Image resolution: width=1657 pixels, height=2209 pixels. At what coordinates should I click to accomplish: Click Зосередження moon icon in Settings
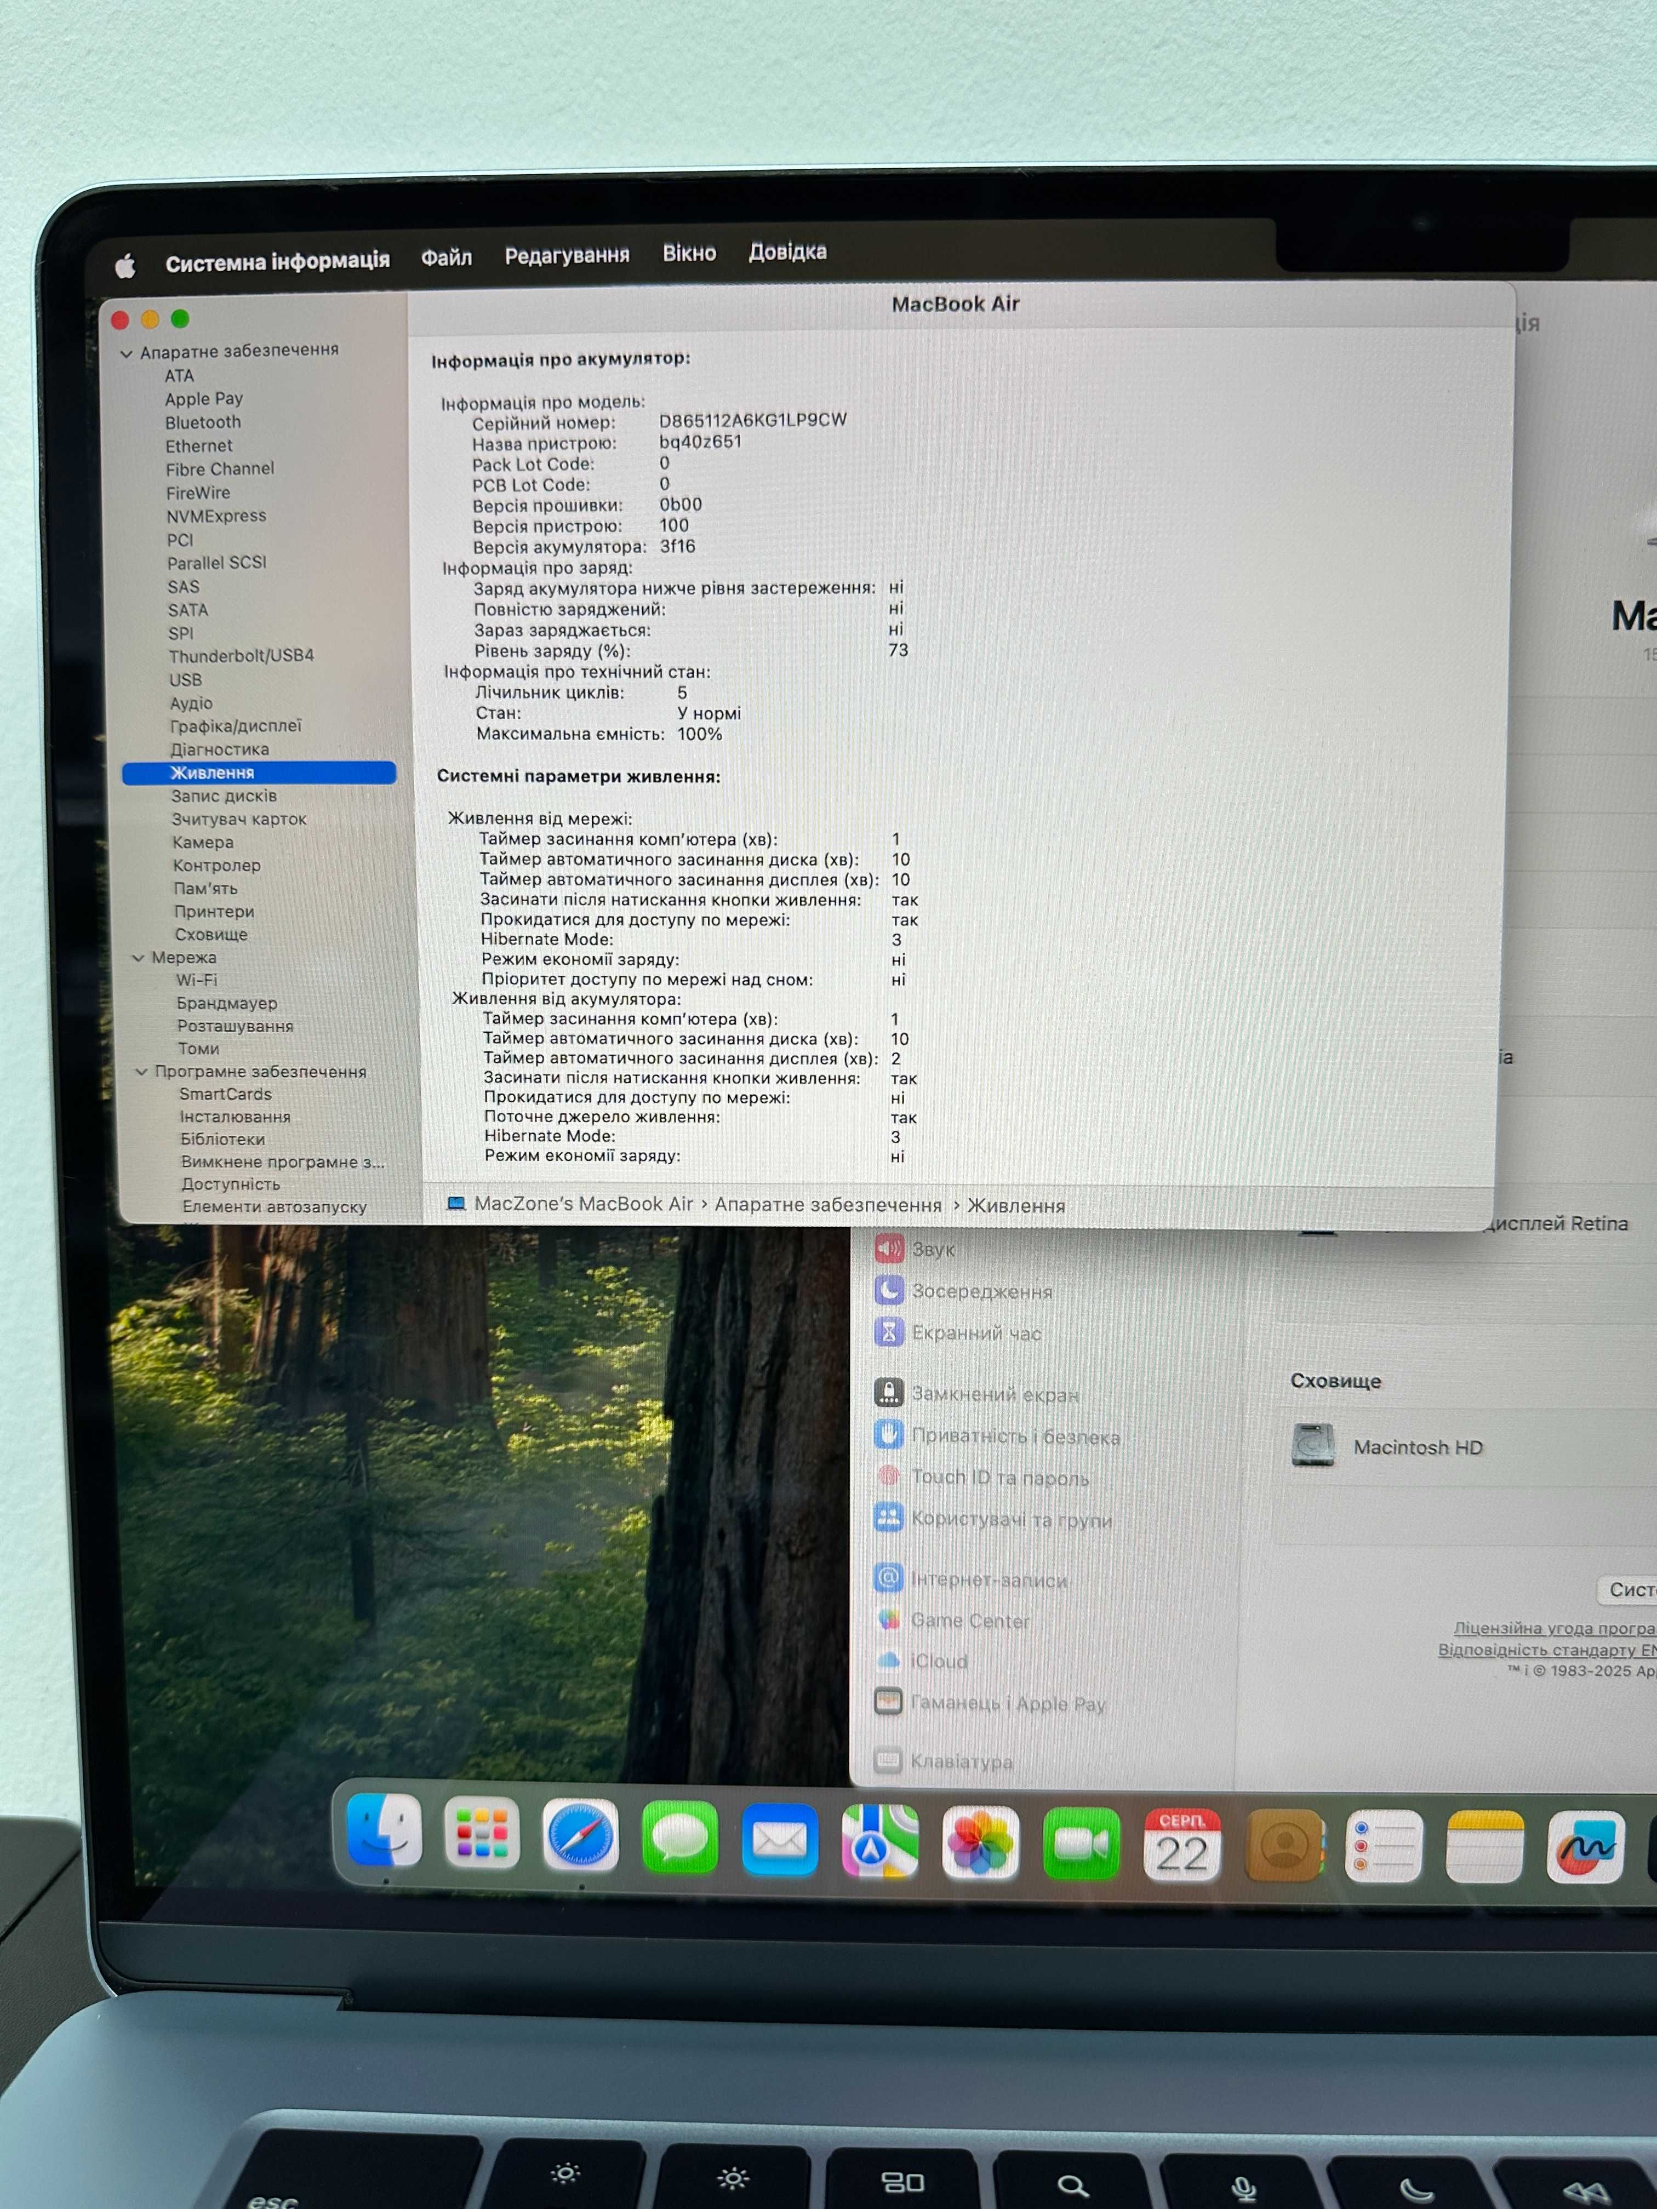(889, 1290)
